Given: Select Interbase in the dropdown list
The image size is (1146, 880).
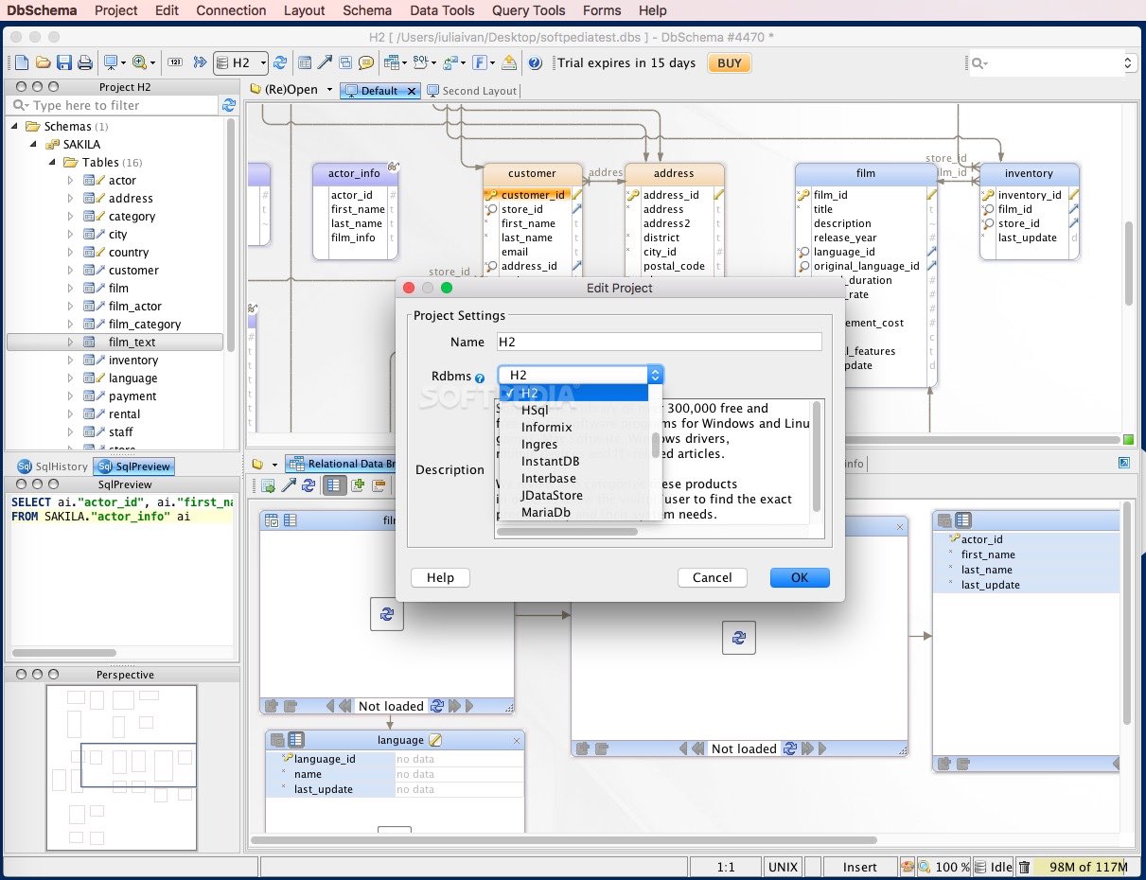Looking at the screenshot, I should [x=573, y=479].
